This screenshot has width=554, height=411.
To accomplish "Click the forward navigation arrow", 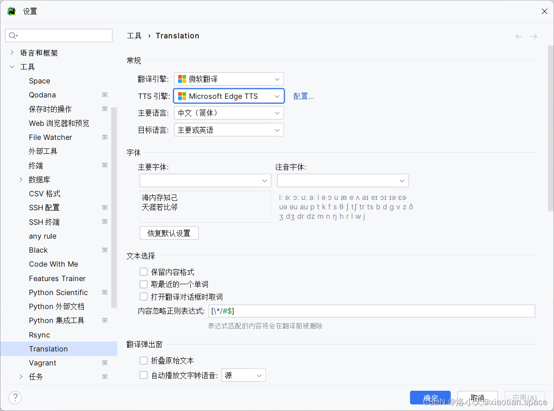I will coord(534,37).
